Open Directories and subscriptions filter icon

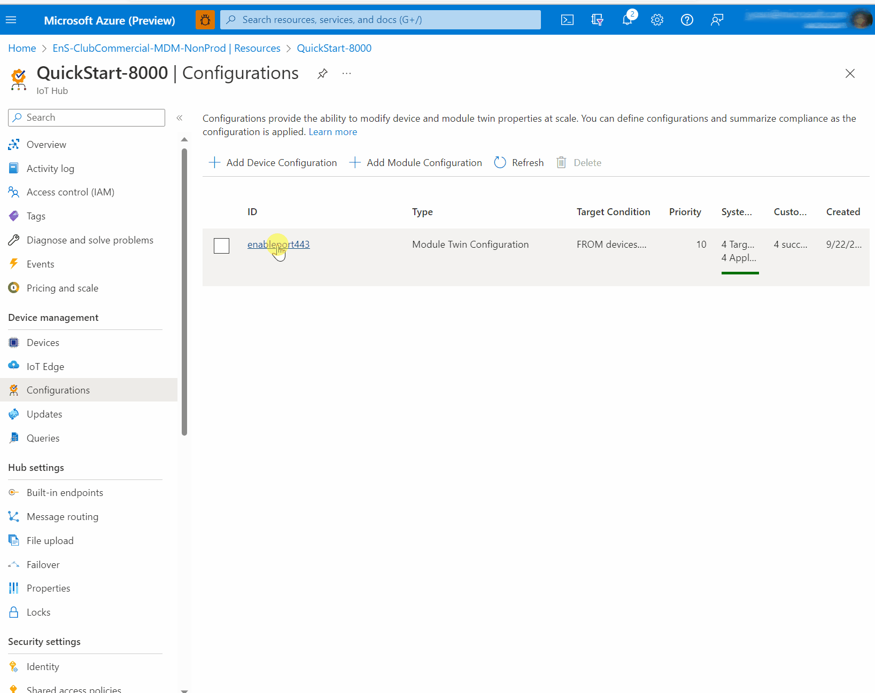pyautogui.click(x=597, y=20)
